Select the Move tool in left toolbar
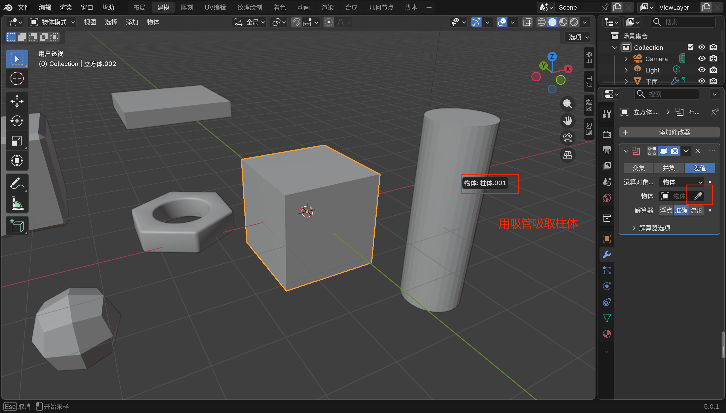Viewport: 726px width, 413px height. coord(17,101)
